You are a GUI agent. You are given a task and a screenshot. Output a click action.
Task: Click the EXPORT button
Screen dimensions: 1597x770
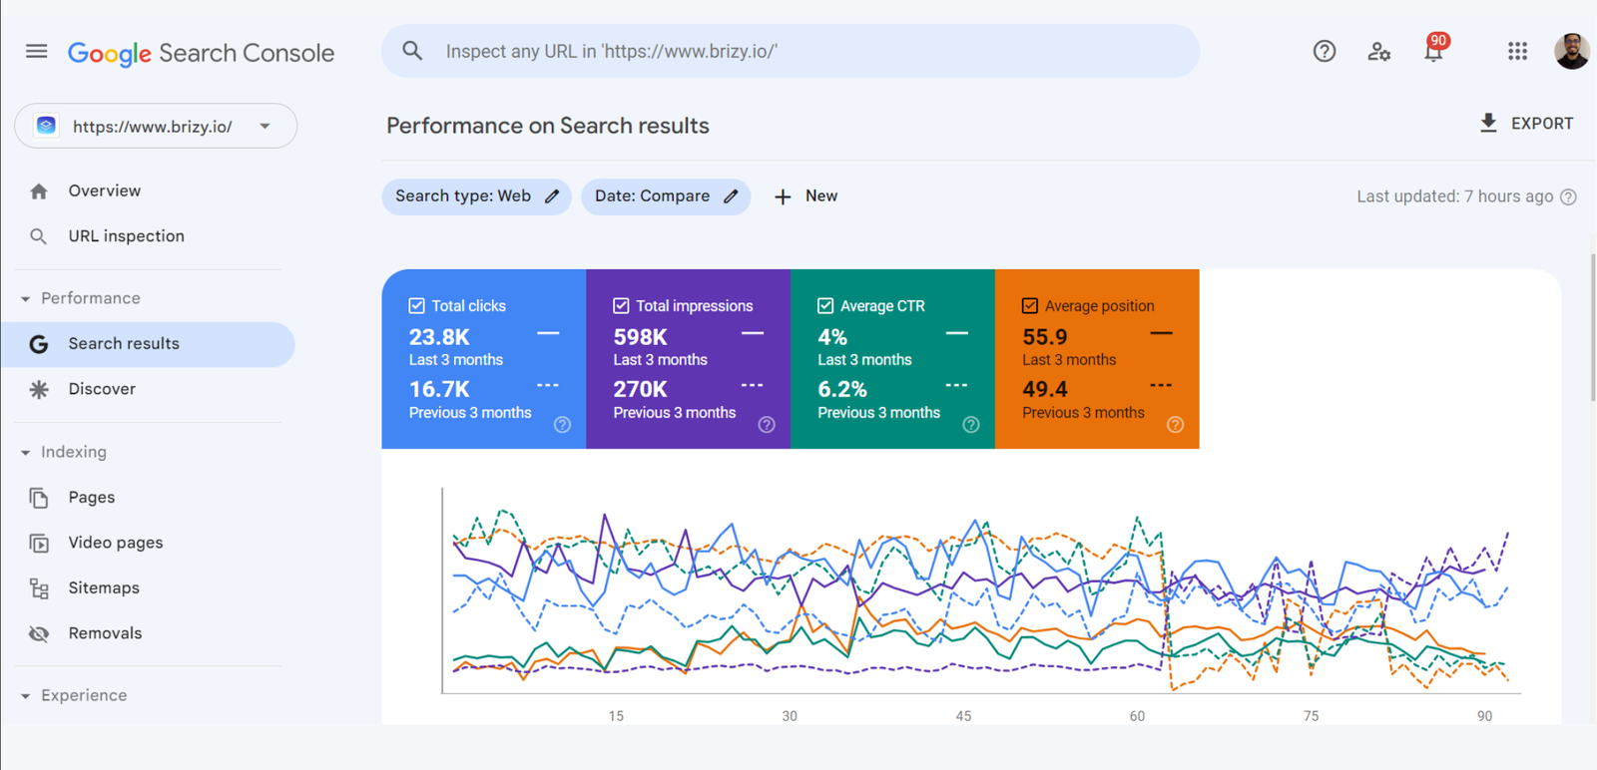[x=1526, y=124]
